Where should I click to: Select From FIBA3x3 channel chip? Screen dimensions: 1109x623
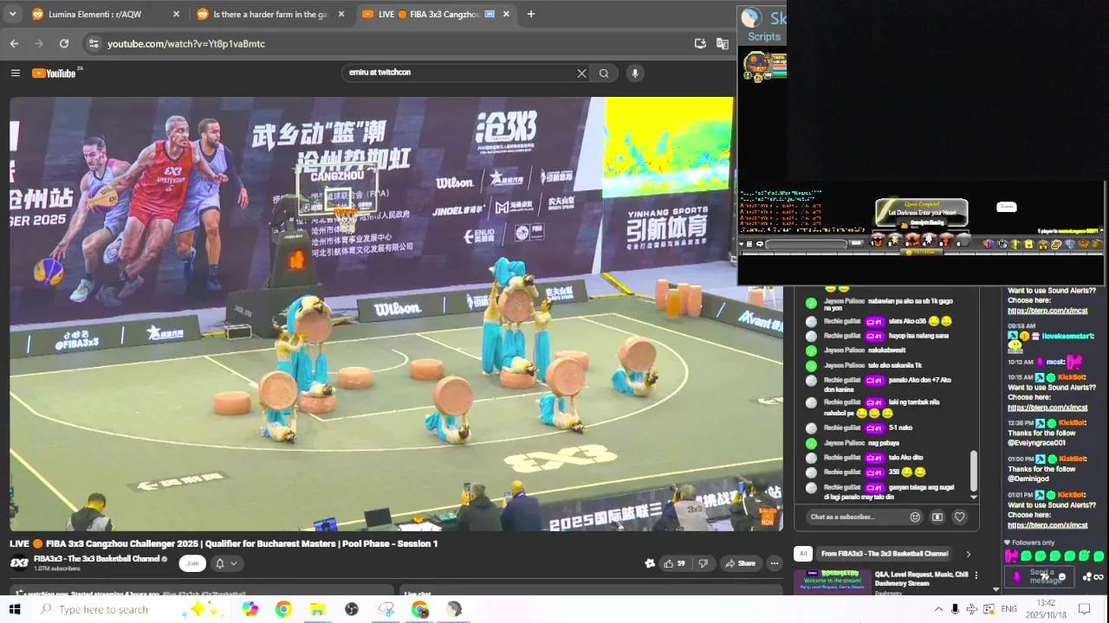point(885,554)
